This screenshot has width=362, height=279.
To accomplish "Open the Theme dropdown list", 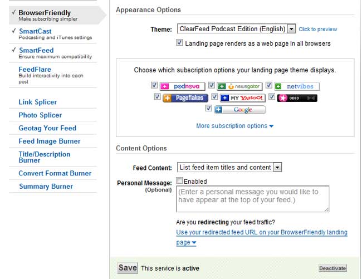I will (x=291, y=29).
